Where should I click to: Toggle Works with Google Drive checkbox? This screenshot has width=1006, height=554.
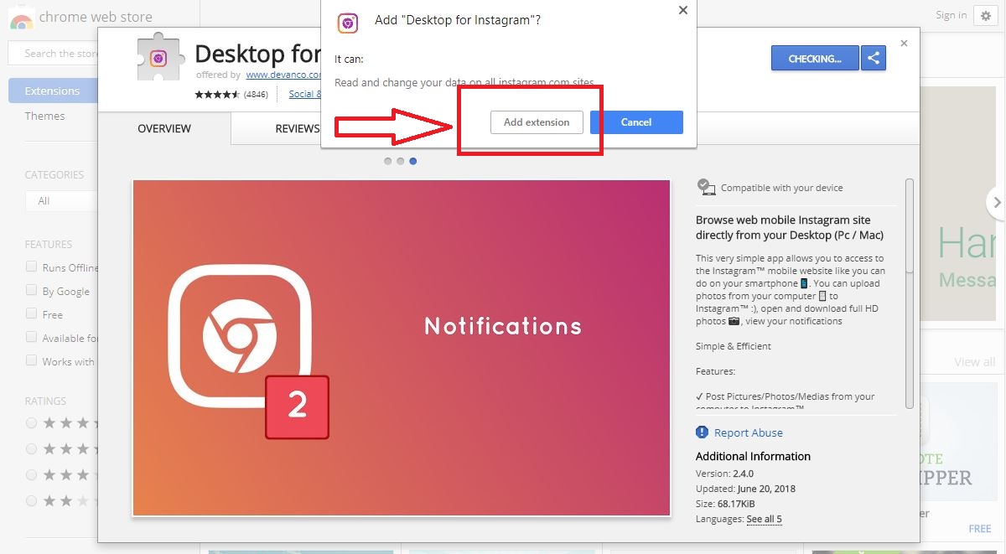(x=32, y=360)
